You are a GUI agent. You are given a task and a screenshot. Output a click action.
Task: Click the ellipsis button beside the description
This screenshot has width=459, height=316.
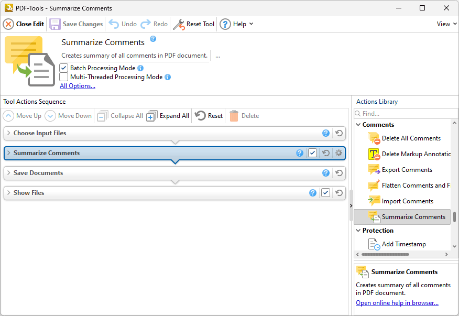217,56
